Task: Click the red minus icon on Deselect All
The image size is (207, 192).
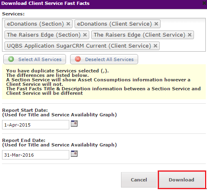Action: [78, 59]
